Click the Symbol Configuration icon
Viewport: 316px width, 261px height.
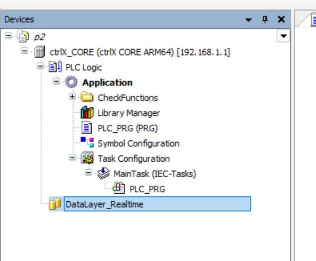[x=87, y=142]
